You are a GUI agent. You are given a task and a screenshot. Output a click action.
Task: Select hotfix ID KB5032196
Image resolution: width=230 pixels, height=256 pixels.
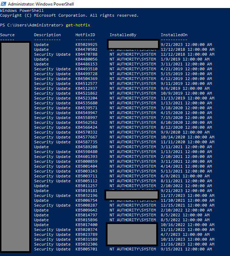(86, 195)
